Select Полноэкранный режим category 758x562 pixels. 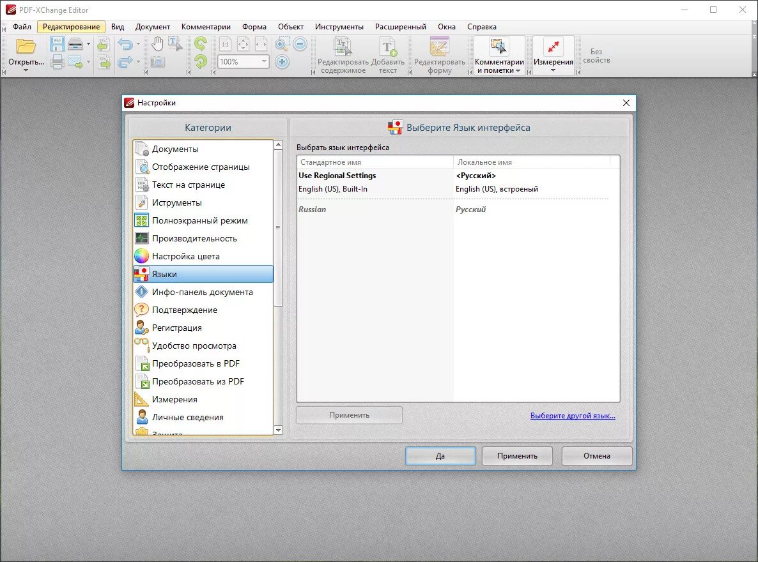click(x=203, y=220)
